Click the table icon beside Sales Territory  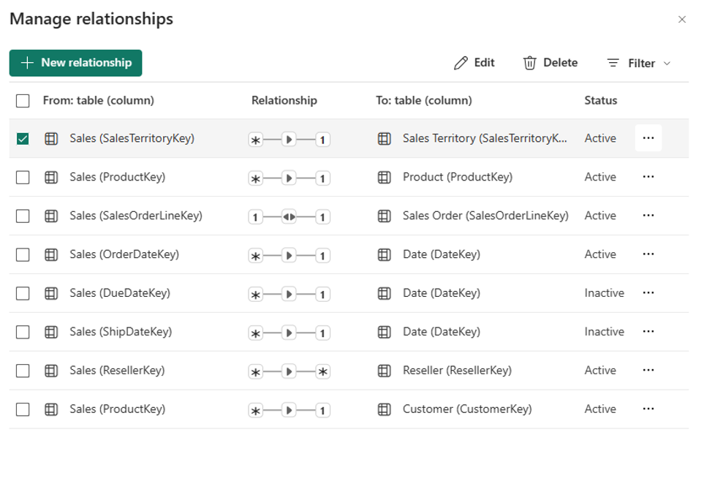385,139
